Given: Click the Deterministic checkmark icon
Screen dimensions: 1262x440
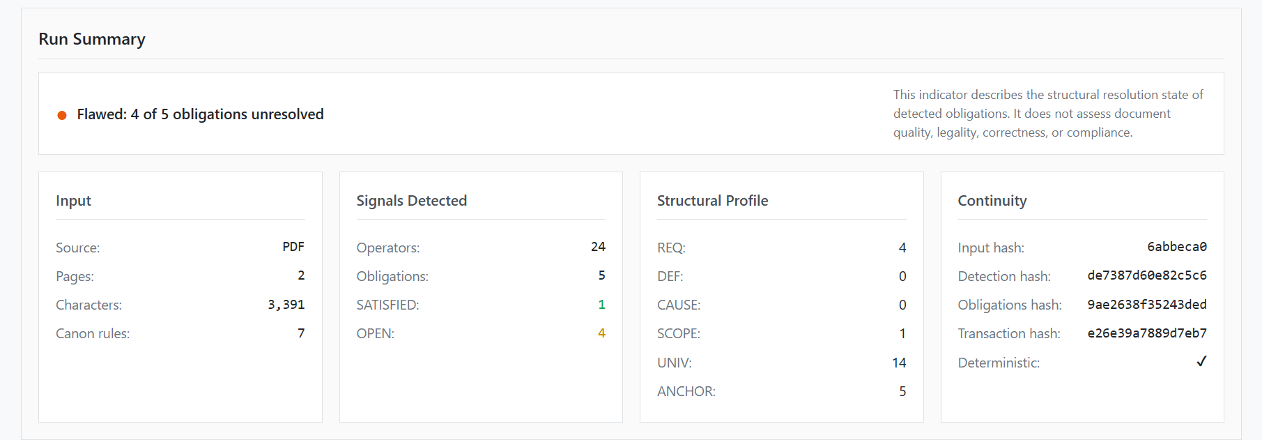Looking at the screenshot, I should point(1201,361).
